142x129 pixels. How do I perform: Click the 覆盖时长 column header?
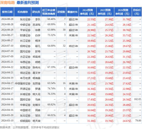[73, 12]
